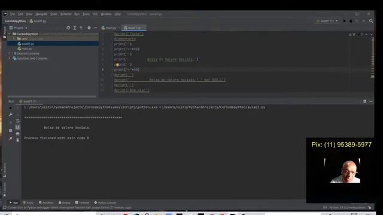Click the Run button in top toolbar
Viewport: 383px width, 215px height.
(x=345, y=21)
